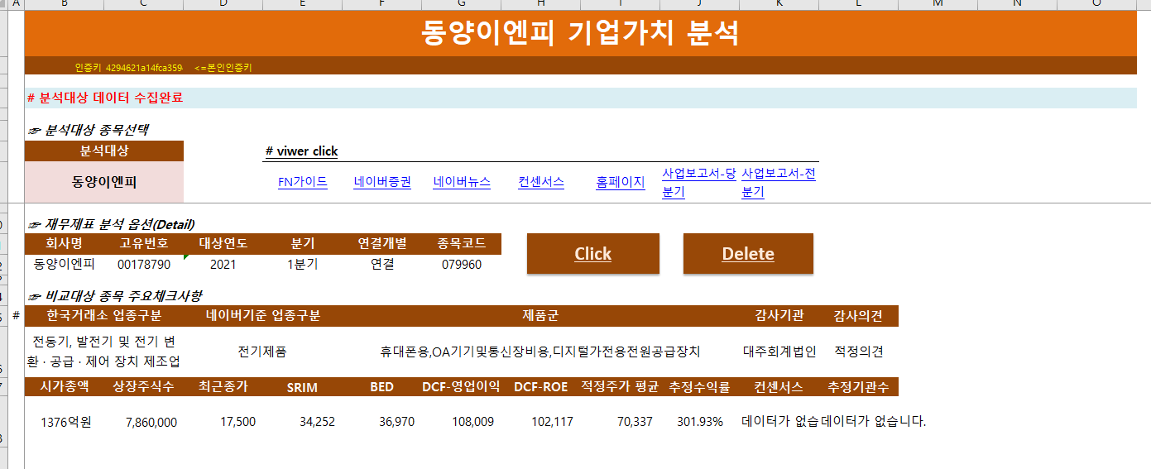
Task: Click the brown Click button
Action: click(x=593, y=254)
